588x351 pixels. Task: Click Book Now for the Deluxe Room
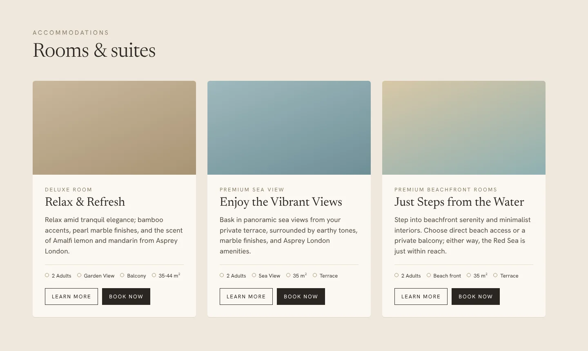tap(126, 296)
